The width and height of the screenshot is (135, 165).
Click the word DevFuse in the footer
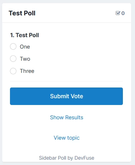point(84,158)
